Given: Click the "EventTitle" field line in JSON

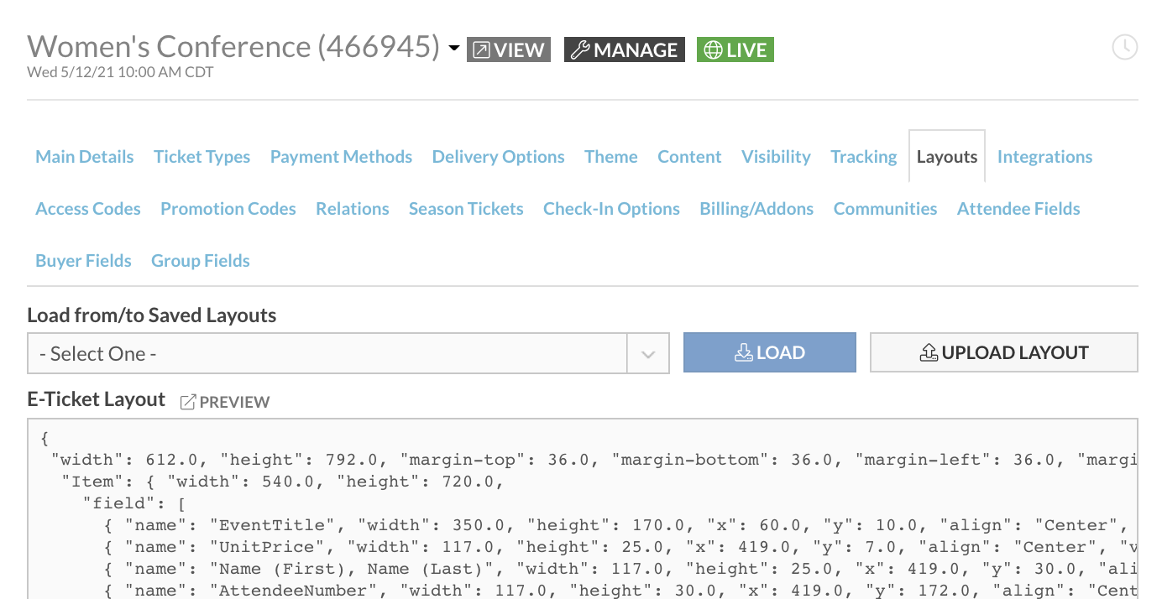Looking at the screenshot, I should pyautogui.click(x=620, y=525).
